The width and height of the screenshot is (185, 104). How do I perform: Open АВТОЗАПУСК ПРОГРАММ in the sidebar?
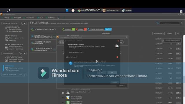pyautogui.click(x=13, y=57)
